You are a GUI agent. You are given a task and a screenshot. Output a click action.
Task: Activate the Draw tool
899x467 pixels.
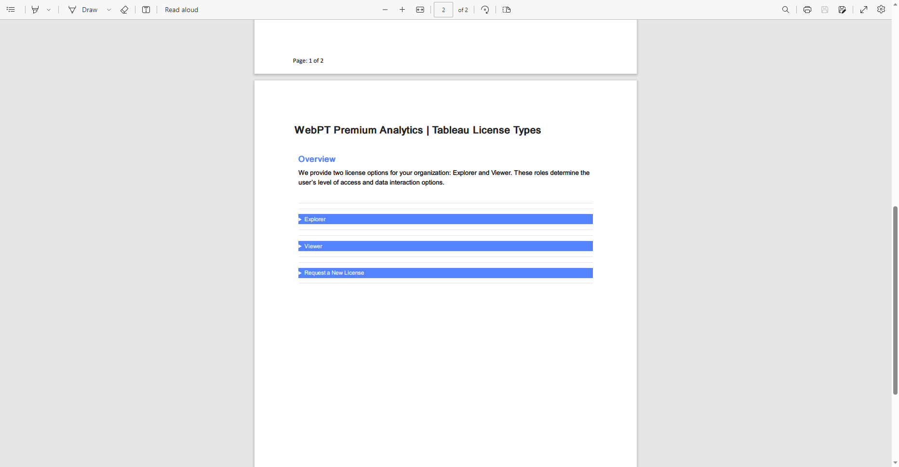tap(83, 10)
